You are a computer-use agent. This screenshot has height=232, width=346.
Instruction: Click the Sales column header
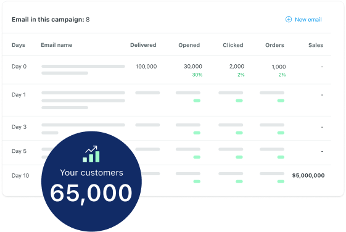click(316, 45)
